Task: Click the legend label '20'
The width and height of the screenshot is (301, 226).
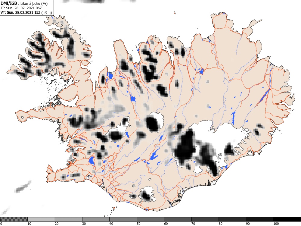Action: (57, 224)
